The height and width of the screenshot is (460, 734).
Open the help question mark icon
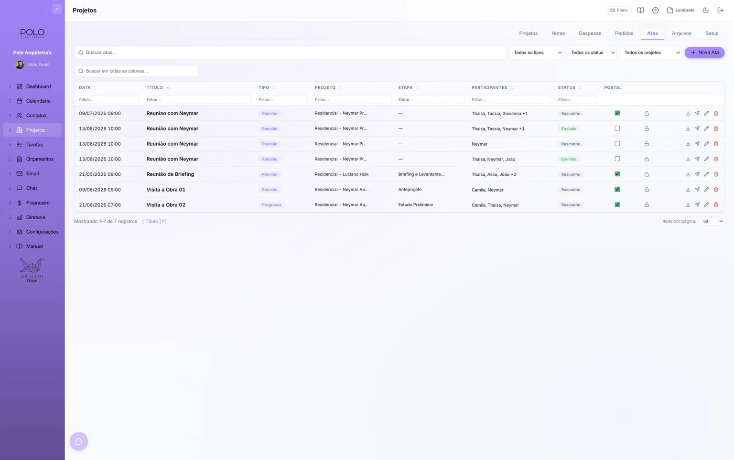[655, 10]
